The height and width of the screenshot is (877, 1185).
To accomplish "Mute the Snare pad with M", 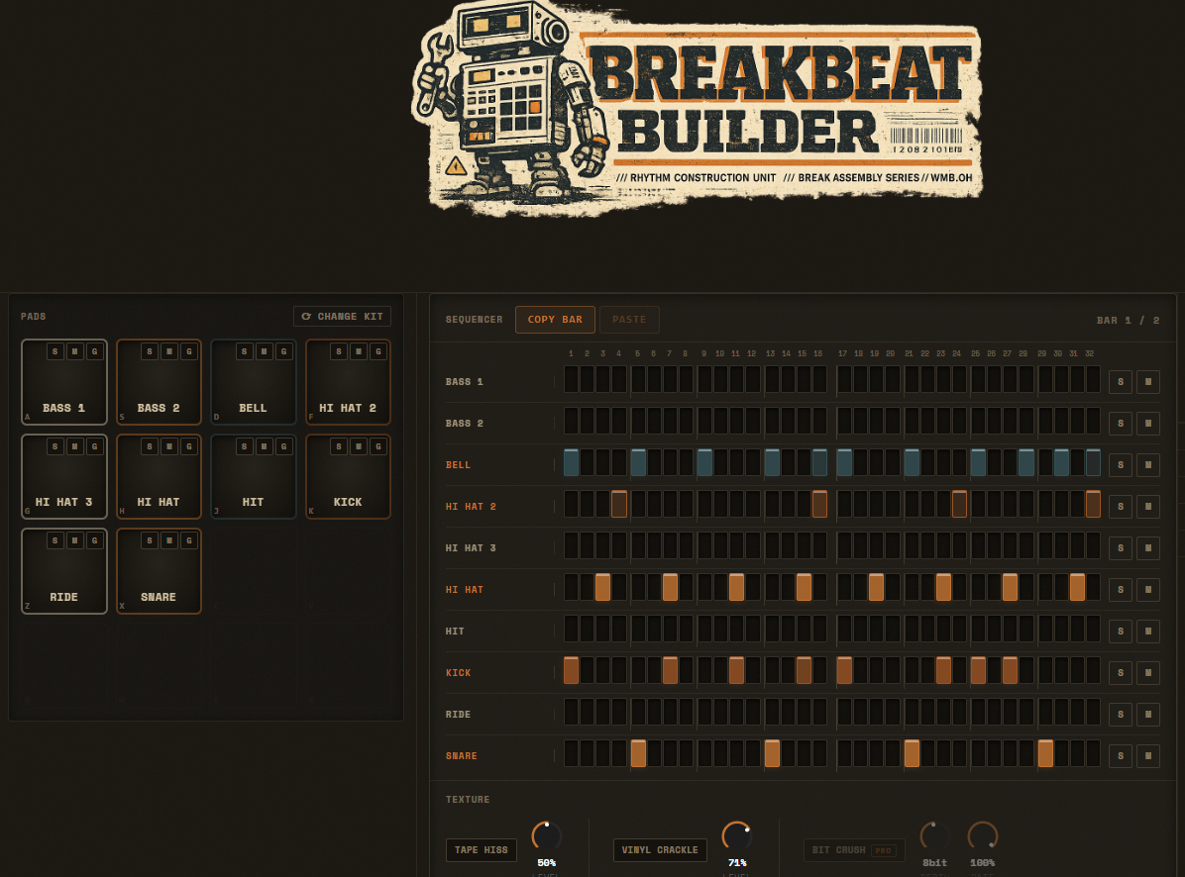I will click(x=169, y=540).
